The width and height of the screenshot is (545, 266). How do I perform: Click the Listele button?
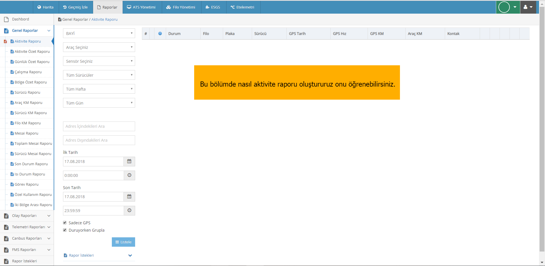123,242
